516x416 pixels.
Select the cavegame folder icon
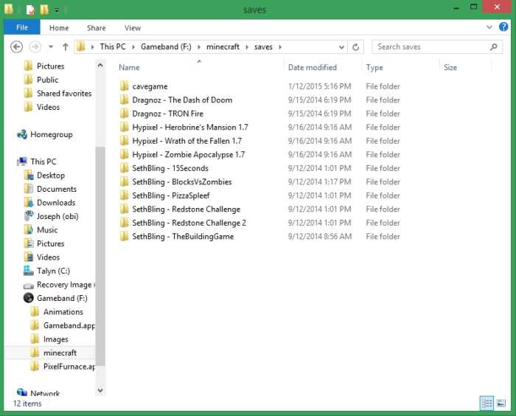pos(124,86)
